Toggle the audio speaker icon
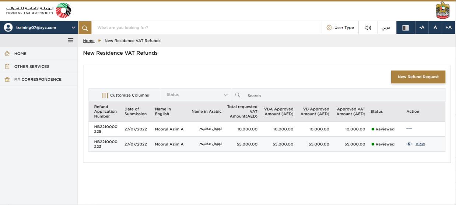This screenshot has height=205, width=456. (368, 28)
